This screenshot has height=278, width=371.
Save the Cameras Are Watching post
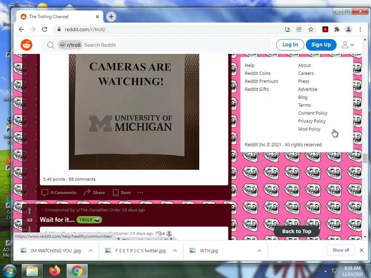(122, 193)
